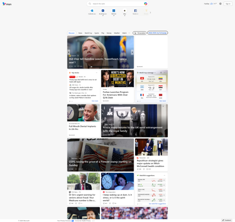Click Make MSN my homepage
This screenshot has height=222, width=235.
point(157,33)
